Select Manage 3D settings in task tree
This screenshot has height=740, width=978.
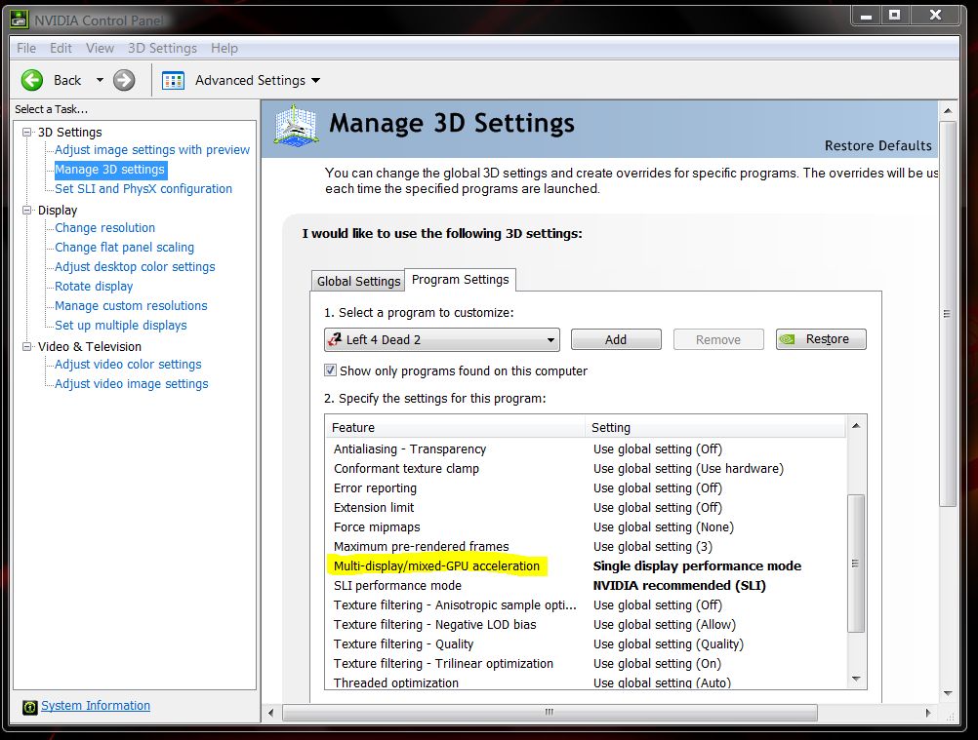coord(109,170)
